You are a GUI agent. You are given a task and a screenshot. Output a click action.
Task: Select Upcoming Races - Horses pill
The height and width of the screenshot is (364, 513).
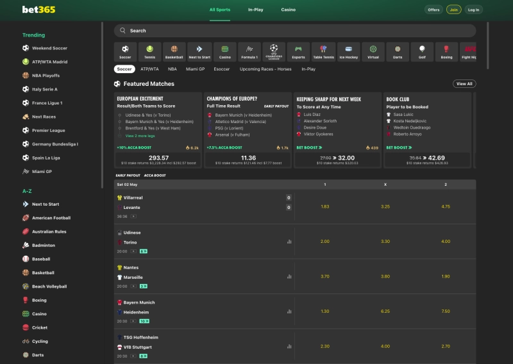click(x=265, y=69)
